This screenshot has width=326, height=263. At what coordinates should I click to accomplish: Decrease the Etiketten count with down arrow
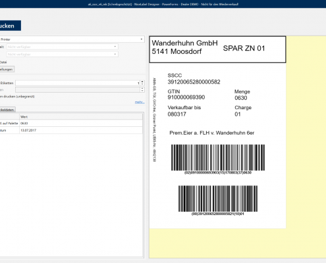coord(142,84)
